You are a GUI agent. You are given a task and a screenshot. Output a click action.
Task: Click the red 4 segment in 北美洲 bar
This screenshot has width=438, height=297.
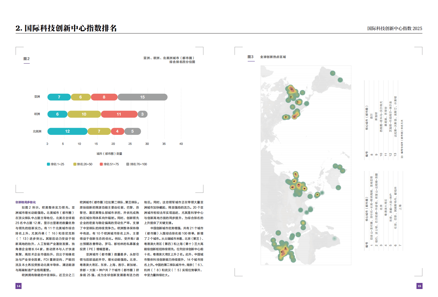pos(117,131)
